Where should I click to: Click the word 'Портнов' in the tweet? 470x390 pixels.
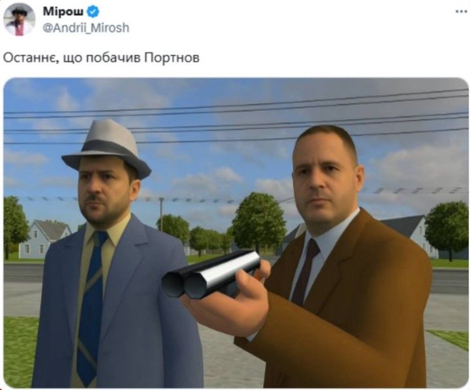click(x=172, y=58)
